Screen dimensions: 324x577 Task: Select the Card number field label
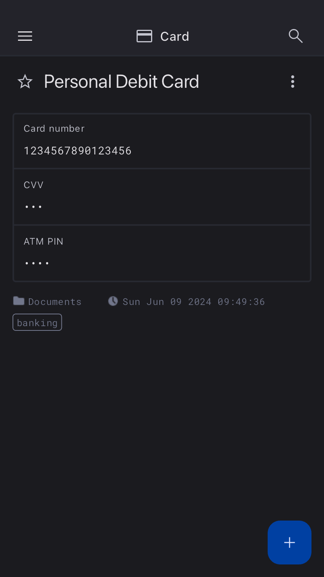point(54,129)
